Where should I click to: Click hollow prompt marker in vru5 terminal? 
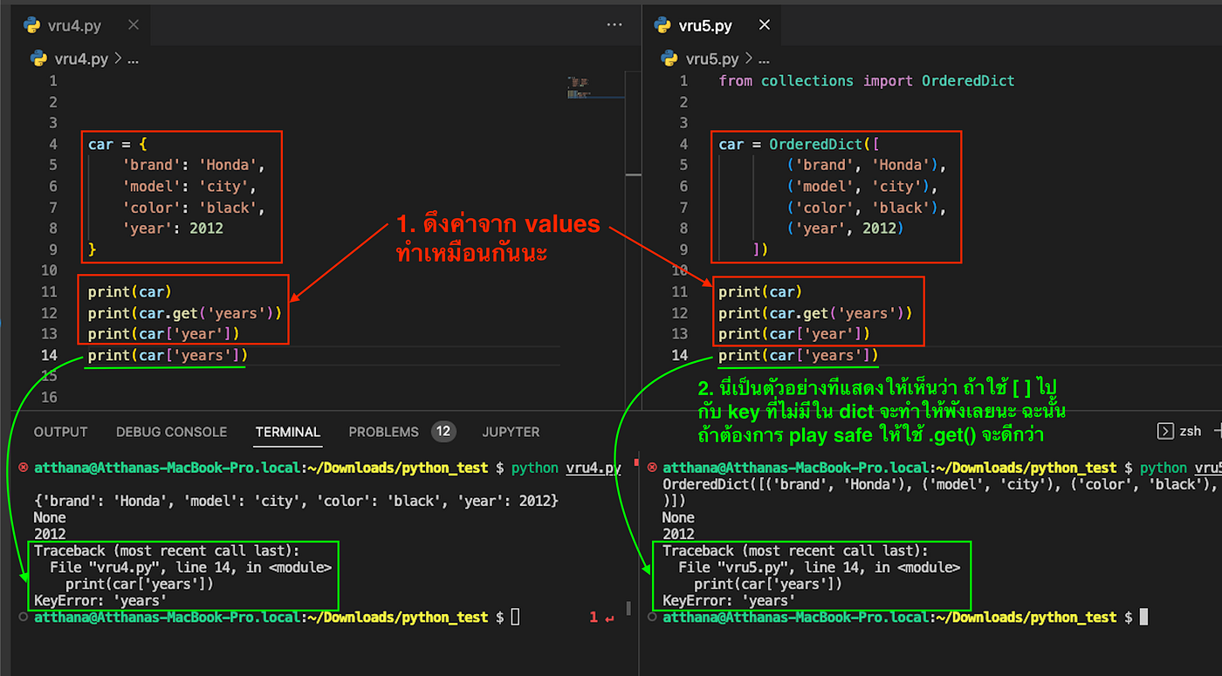pyautogui.click(x=652, y=617)
